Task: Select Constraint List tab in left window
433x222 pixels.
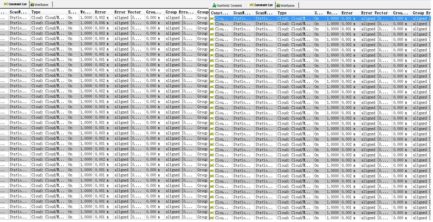Action: pos(15,4)
